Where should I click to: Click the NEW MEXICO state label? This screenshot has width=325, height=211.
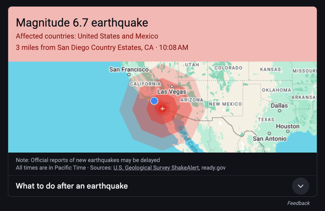[225, 104]
